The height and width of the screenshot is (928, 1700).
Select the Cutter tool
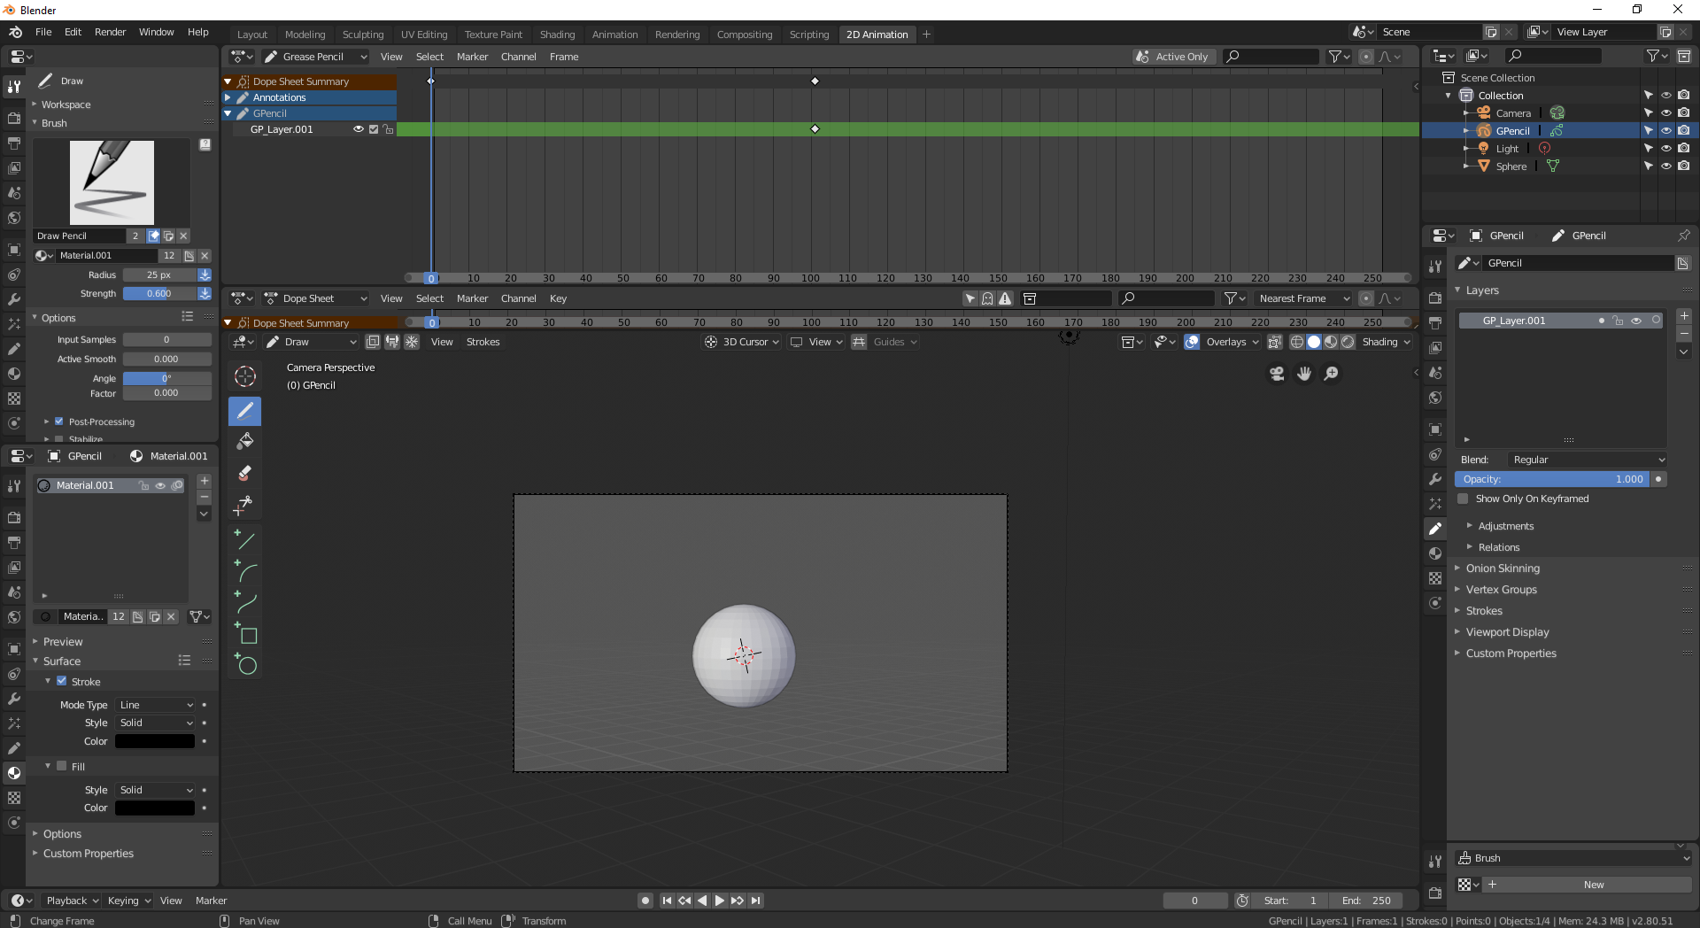244,506
